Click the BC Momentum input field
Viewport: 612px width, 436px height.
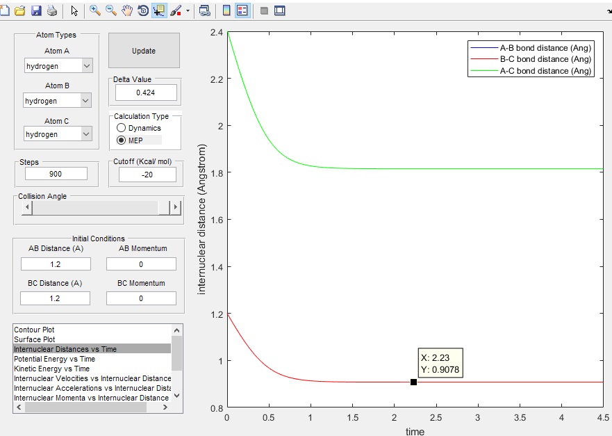141,298
